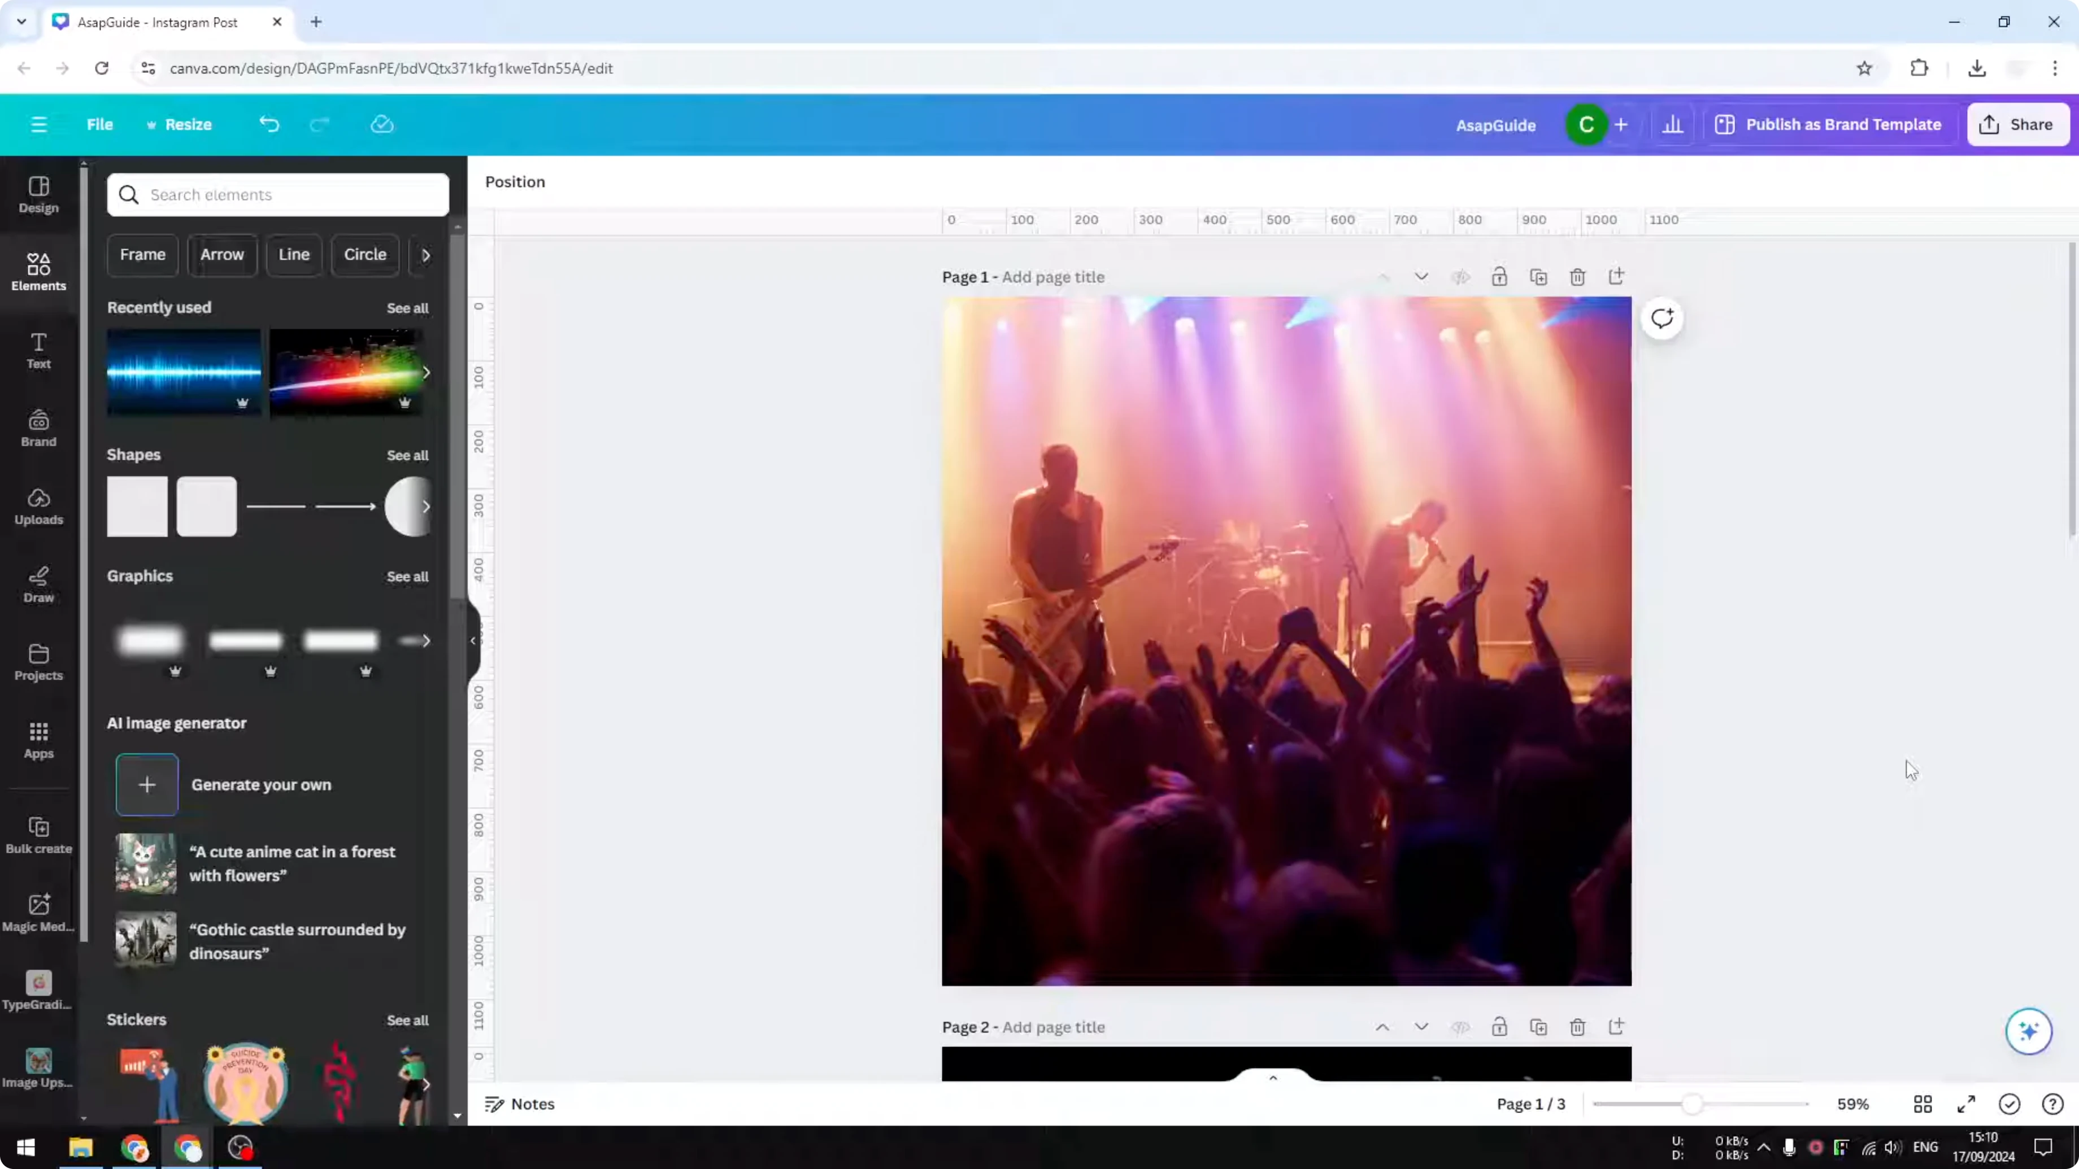Move Page 2 down with chevron

click(1421, 1027)
